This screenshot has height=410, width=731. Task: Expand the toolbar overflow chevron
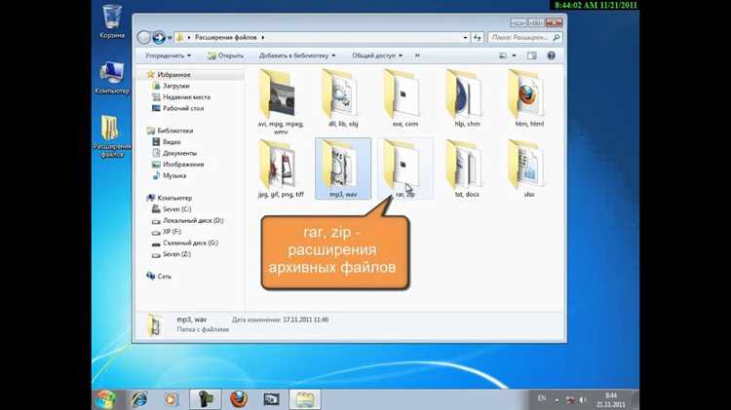tap(417, 56)
